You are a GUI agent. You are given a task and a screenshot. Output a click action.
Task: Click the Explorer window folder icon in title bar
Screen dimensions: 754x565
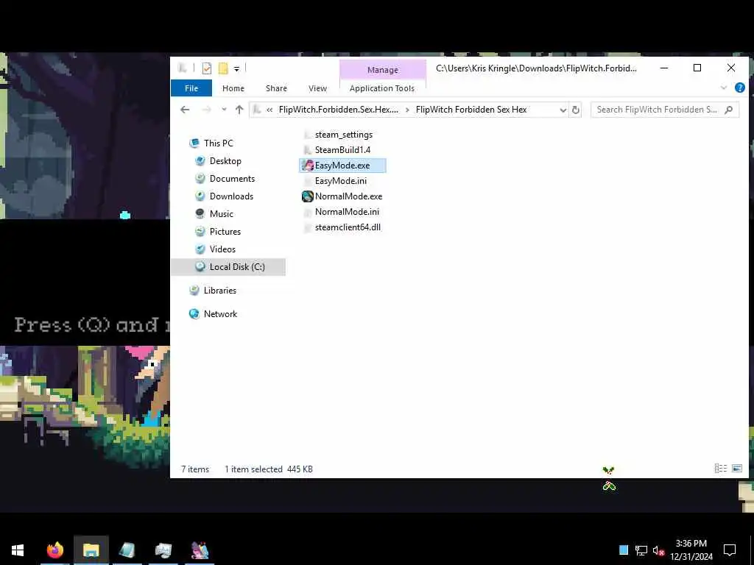[x=183, y=68]
